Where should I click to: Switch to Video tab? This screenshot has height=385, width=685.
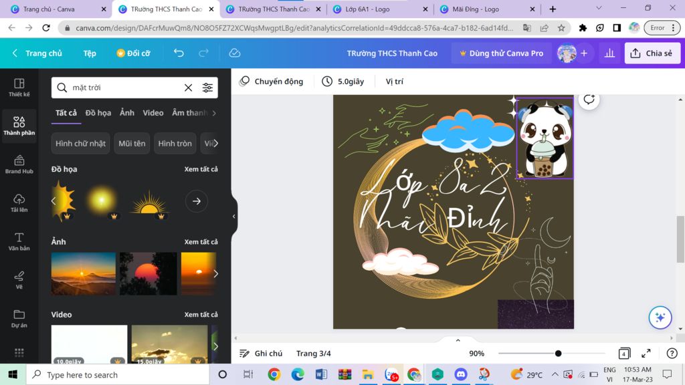click(x=153, y=112)
